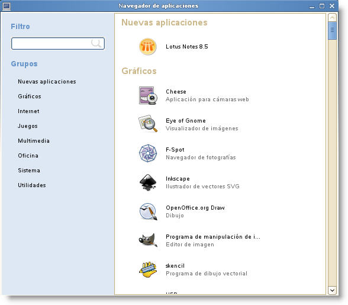Click the vertical scrollbar thumb
Screen dimensions: 348x305
[332, 30]
